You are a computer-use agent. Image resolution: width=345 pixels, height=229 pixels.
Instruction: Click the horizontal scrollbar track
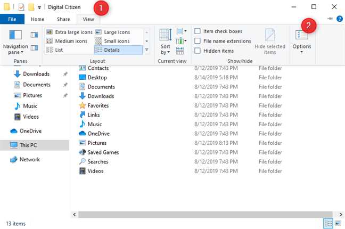[205, 215]
